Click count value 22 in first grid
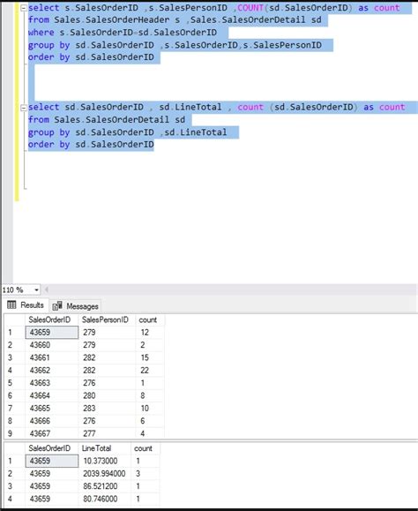The height and width of the screenshot is (511, 418). (x=150, y=371)
